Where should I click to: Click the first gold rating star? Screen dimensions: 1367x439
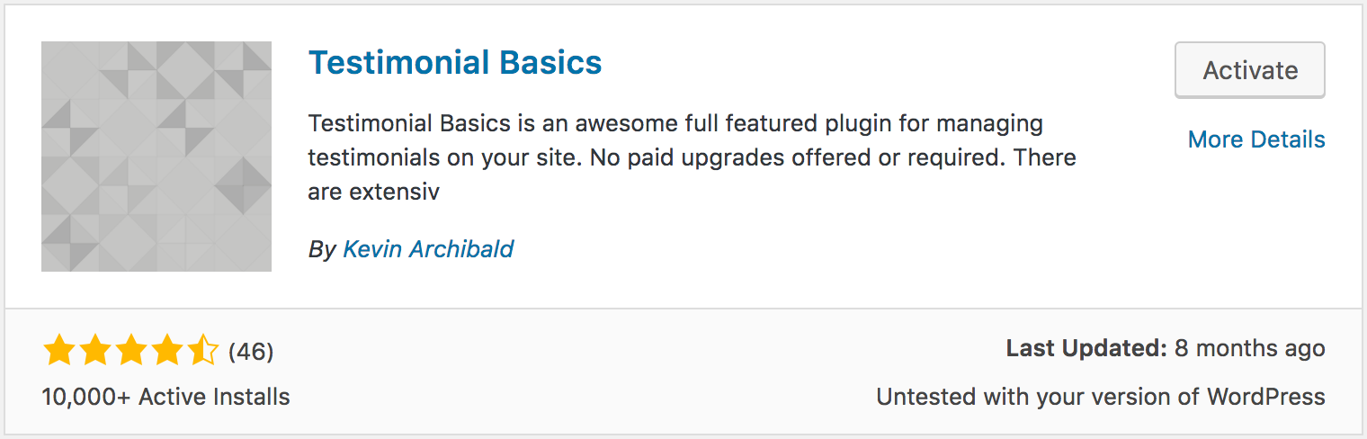tap(58, 351)
